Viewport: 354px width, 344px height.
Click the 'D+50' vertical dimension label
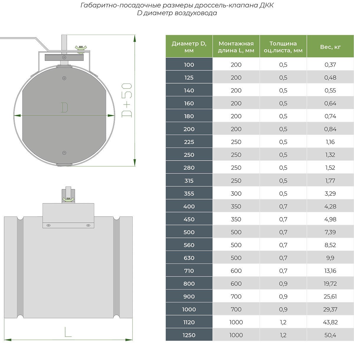tap(127, 100)
